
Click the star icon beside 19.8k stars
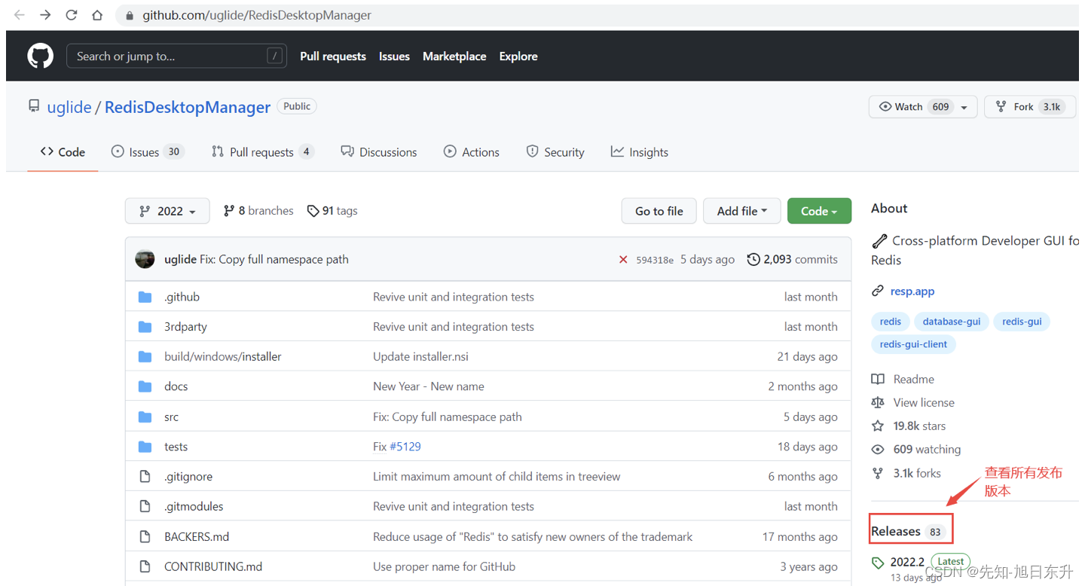click(878, 426)
